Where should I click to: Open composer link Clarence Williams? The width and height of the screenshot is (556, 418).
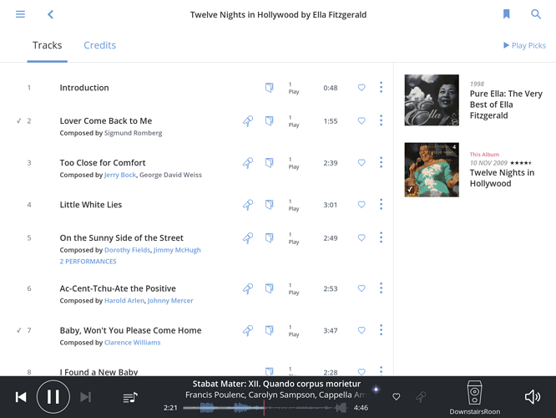132,343
